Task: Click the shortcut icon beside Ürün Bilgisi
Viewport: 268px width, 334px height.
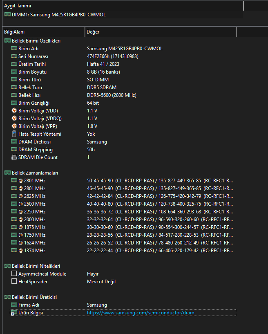Action: tap(14, 313)
